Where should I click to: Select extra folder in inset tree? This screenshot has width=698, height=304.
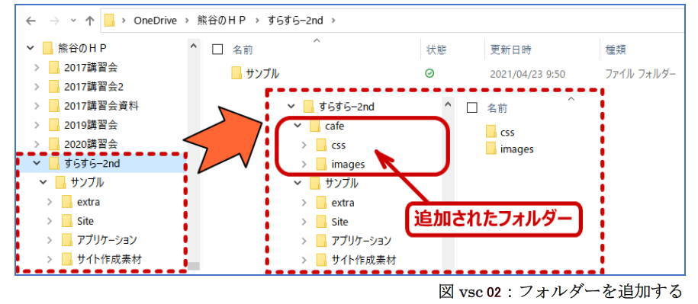point(343,203)
